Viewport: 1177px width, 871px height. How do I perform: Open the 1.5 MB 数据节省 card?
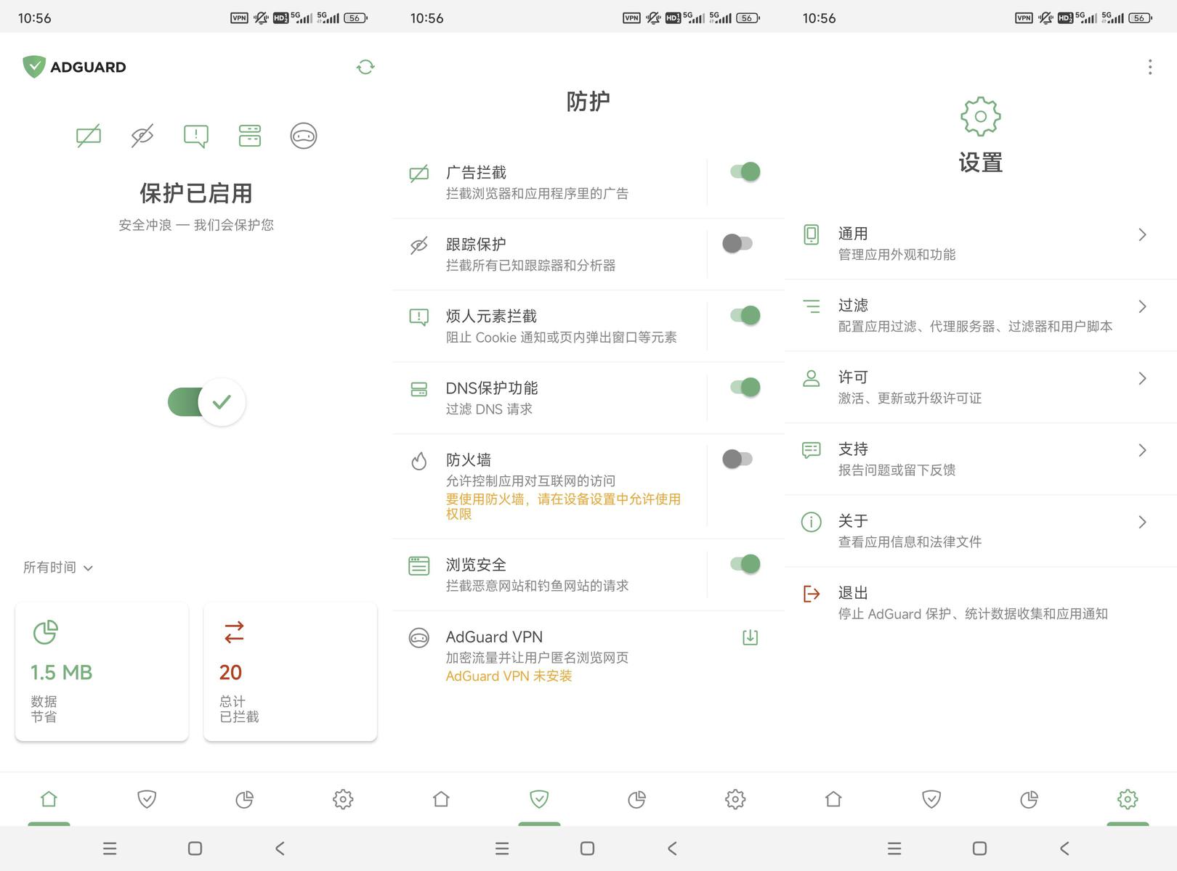[x=102, y=671]
